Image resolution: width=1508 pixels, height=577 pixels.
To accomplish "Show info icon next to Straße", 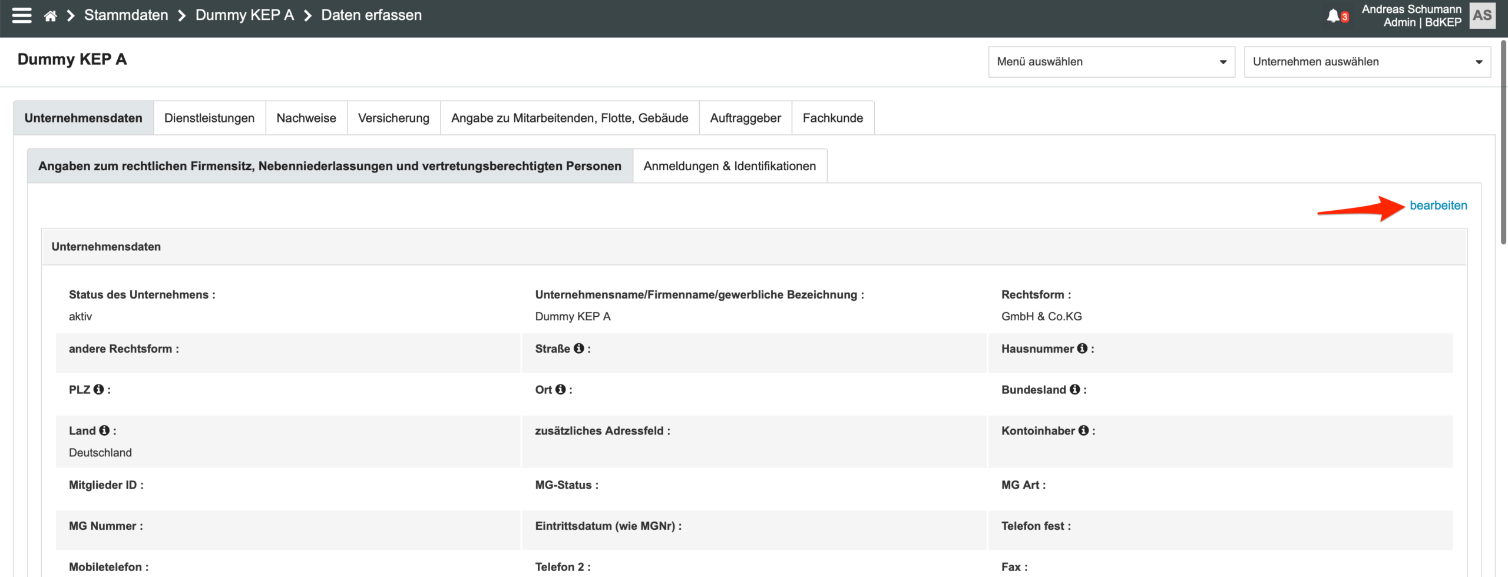I will pos(579,349).
